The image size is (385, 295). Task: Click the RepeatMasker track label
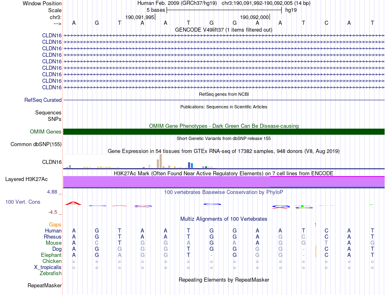pyautogui.click(x=45, y=285)
